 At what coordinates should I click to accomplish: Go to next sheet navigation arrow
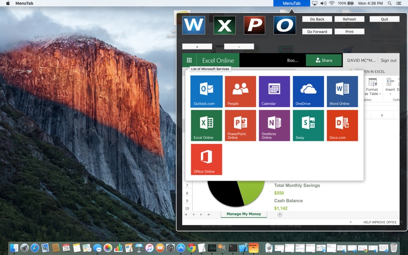point(201,215)
